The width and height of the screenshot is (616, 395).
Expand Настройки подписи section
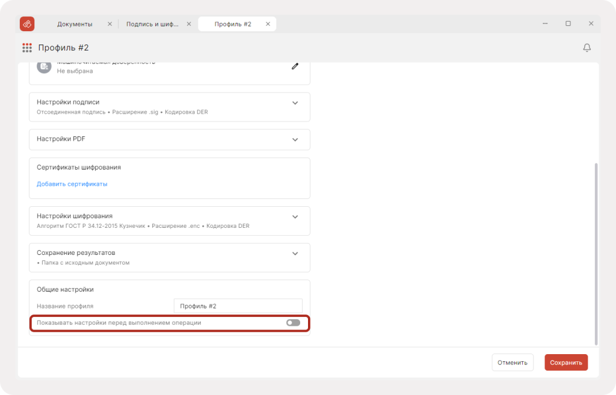click(x=295, y=103)
